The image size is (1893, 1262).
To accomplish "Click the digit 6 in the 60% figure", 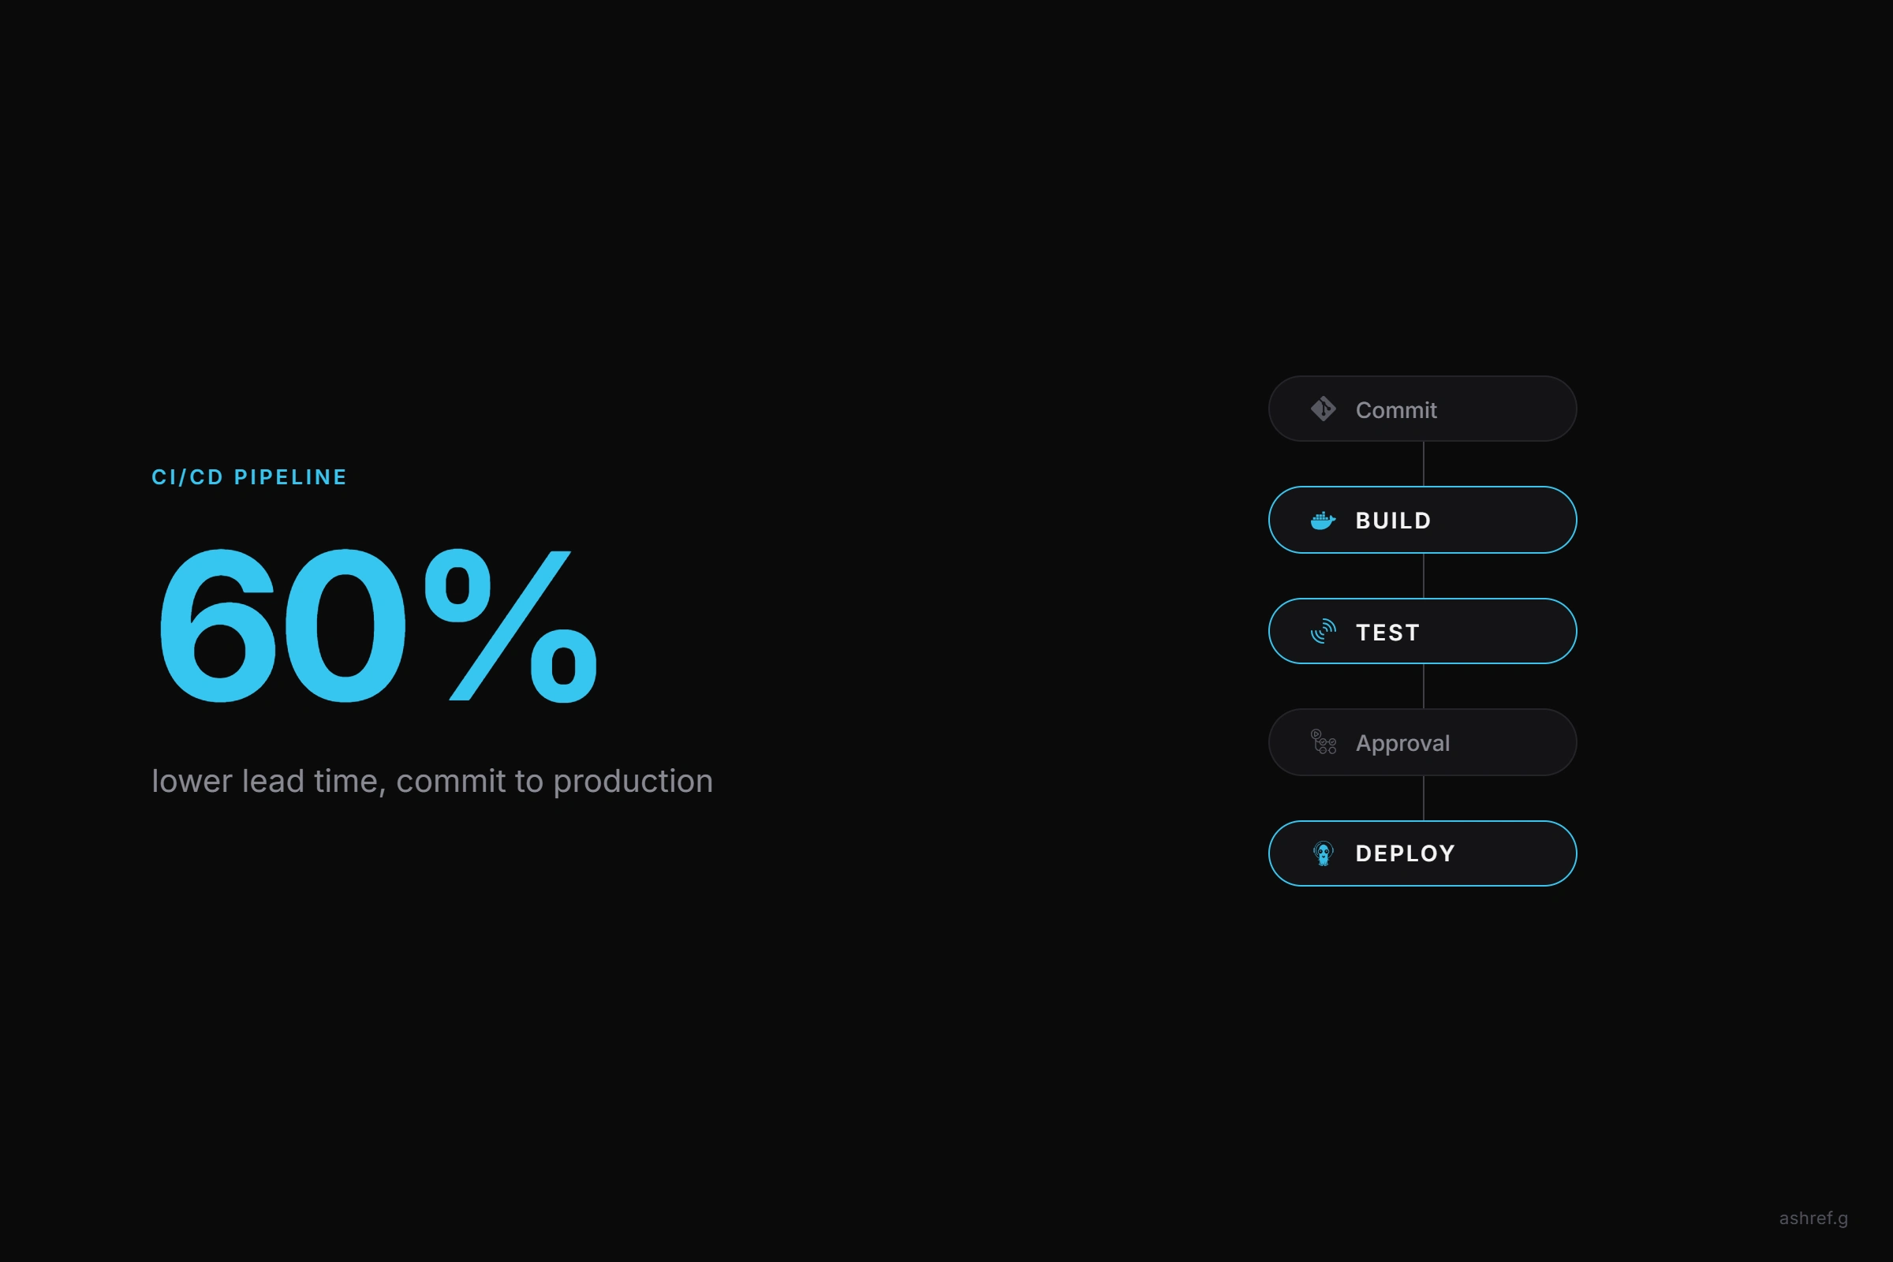I will (x=218, y=625).
